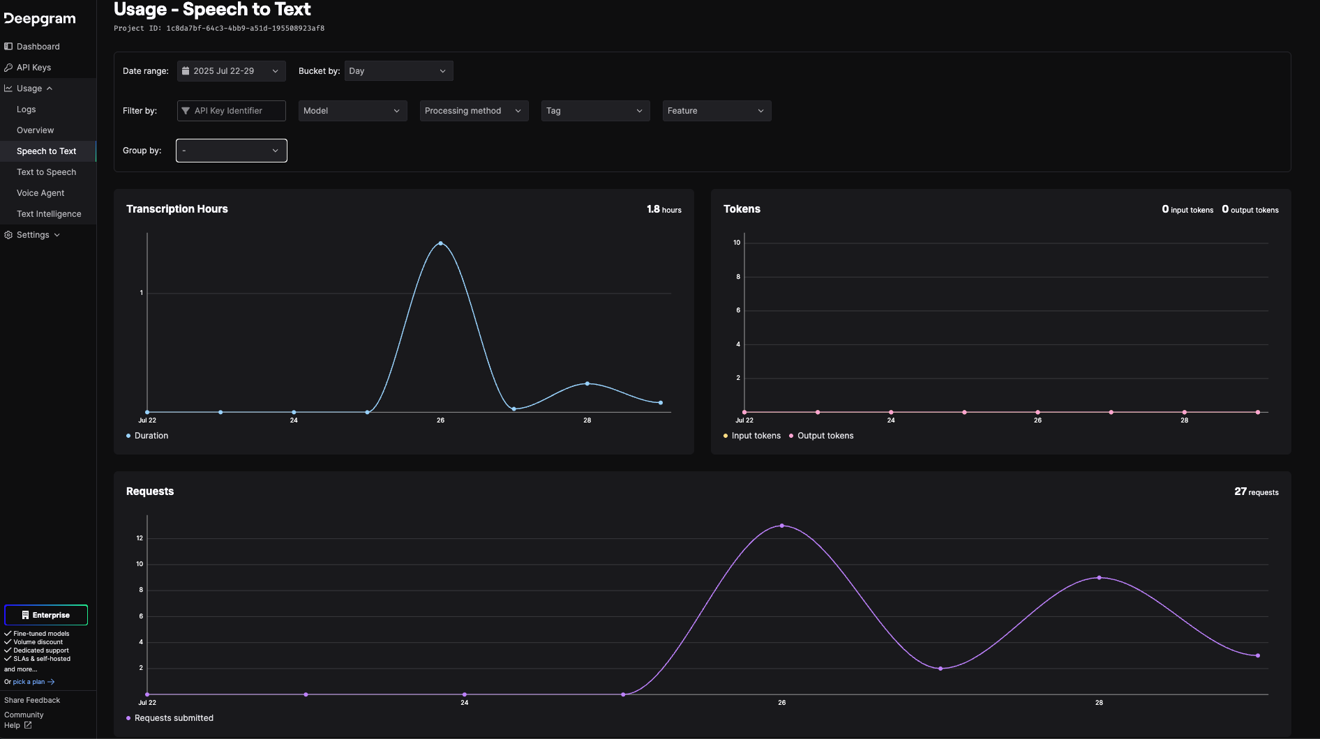This screenshot has width=1320, height=739.
Task: Open the Date range dropdown
Action: click(231, 71)
